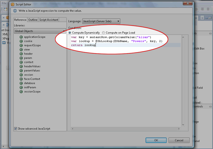213x149 pixels.
Task: Select the facesContext entry
Action: tap(32, 79)
